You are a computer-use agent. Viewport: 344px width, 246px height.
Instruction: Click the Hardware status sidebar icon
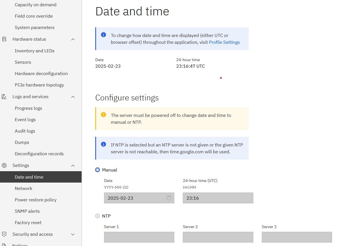click(4, 39)
